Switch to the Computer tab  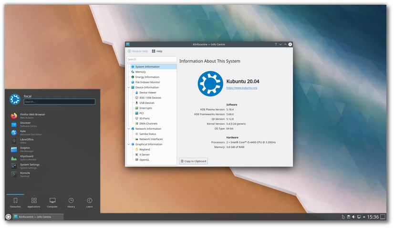[x=52, y=202]
